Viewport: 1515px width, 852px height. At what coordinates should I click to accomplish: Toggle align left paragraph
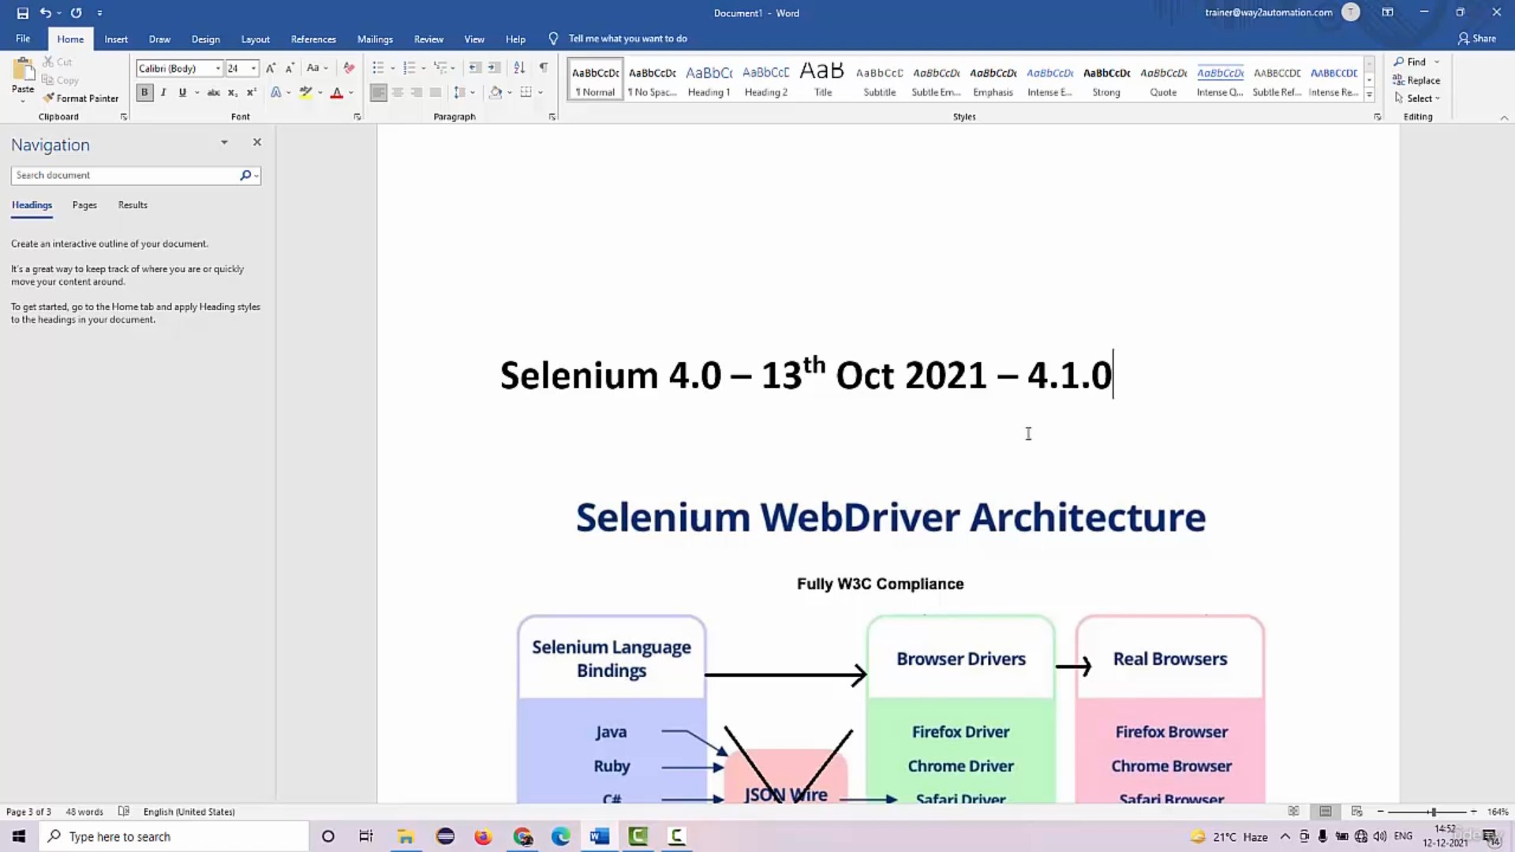pos(379,92)
